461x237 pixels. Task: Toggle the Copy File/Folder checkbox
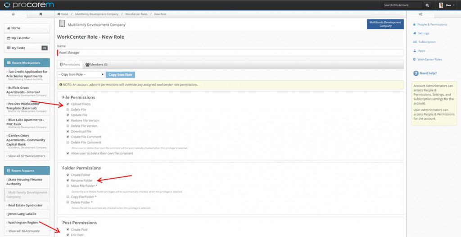click(x=68, y=196)
